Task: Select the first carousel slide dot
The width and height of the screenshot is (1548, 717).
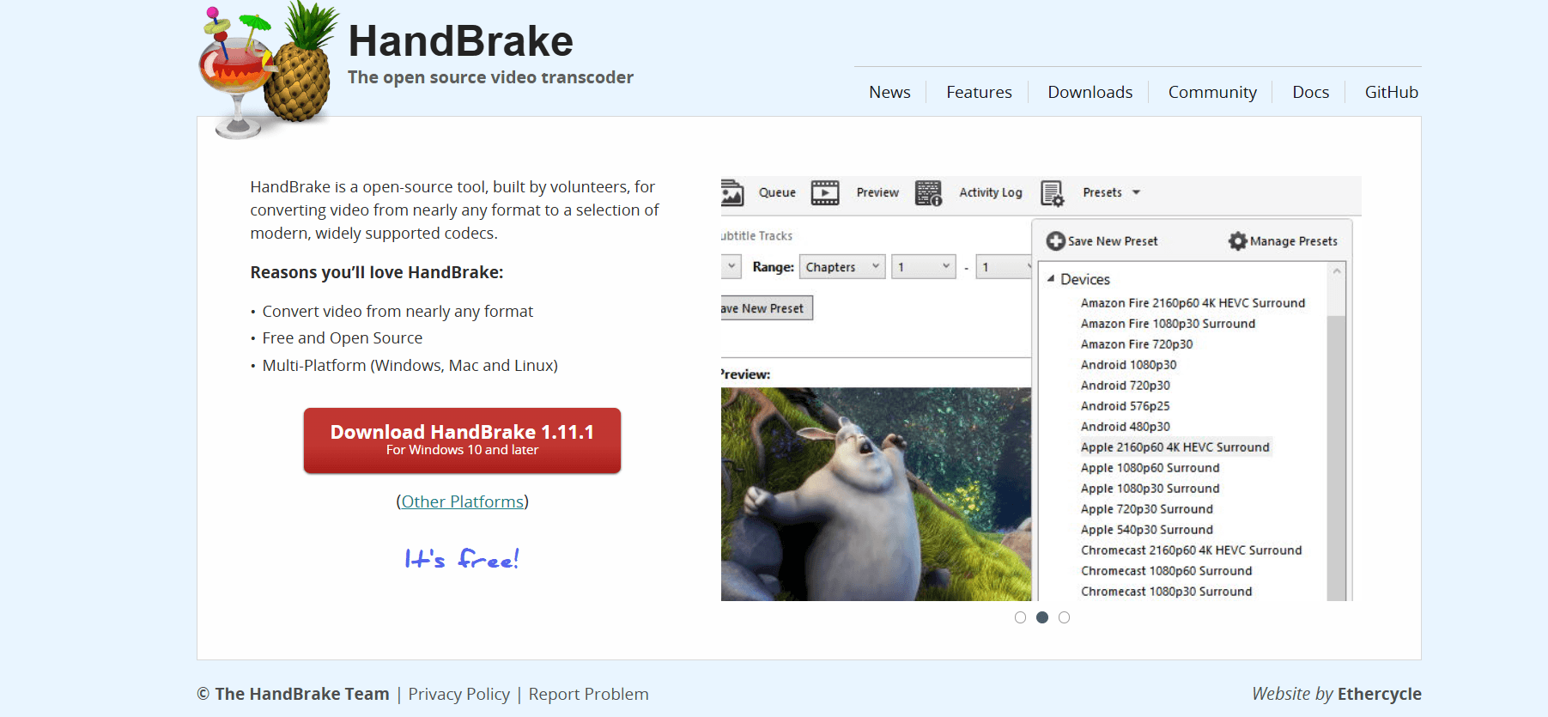Action: coord(1020,617)
